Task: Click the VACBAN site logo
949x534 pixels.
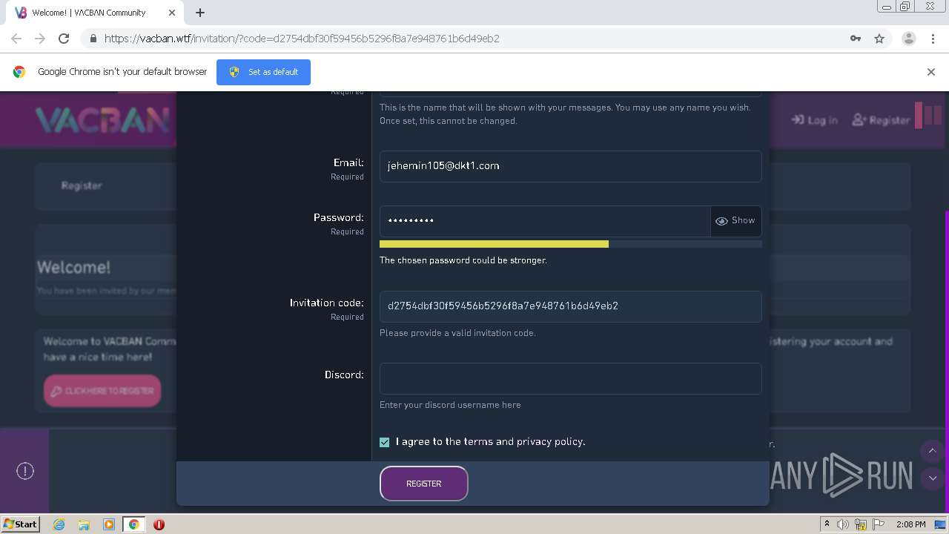Action: pyautogui.click(x=102, y=119)
